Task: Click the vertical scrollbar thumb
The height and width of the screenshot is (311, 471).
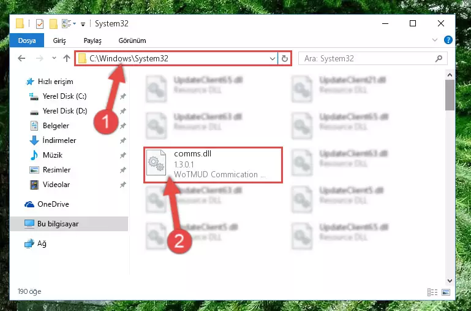Action: [x=450, y=94]
